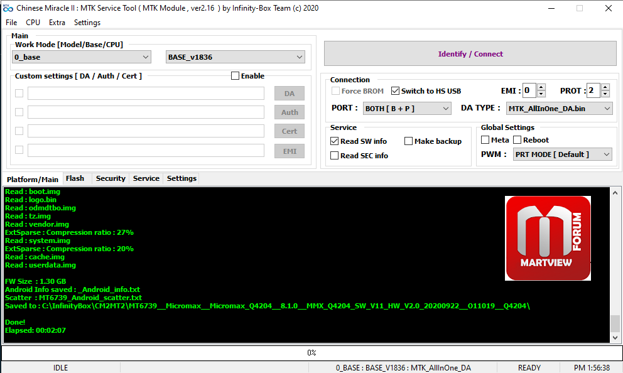This screenshot has height=373, width=623.
Task: Uncheck Read SW info option
Action: tap(335, 141)
